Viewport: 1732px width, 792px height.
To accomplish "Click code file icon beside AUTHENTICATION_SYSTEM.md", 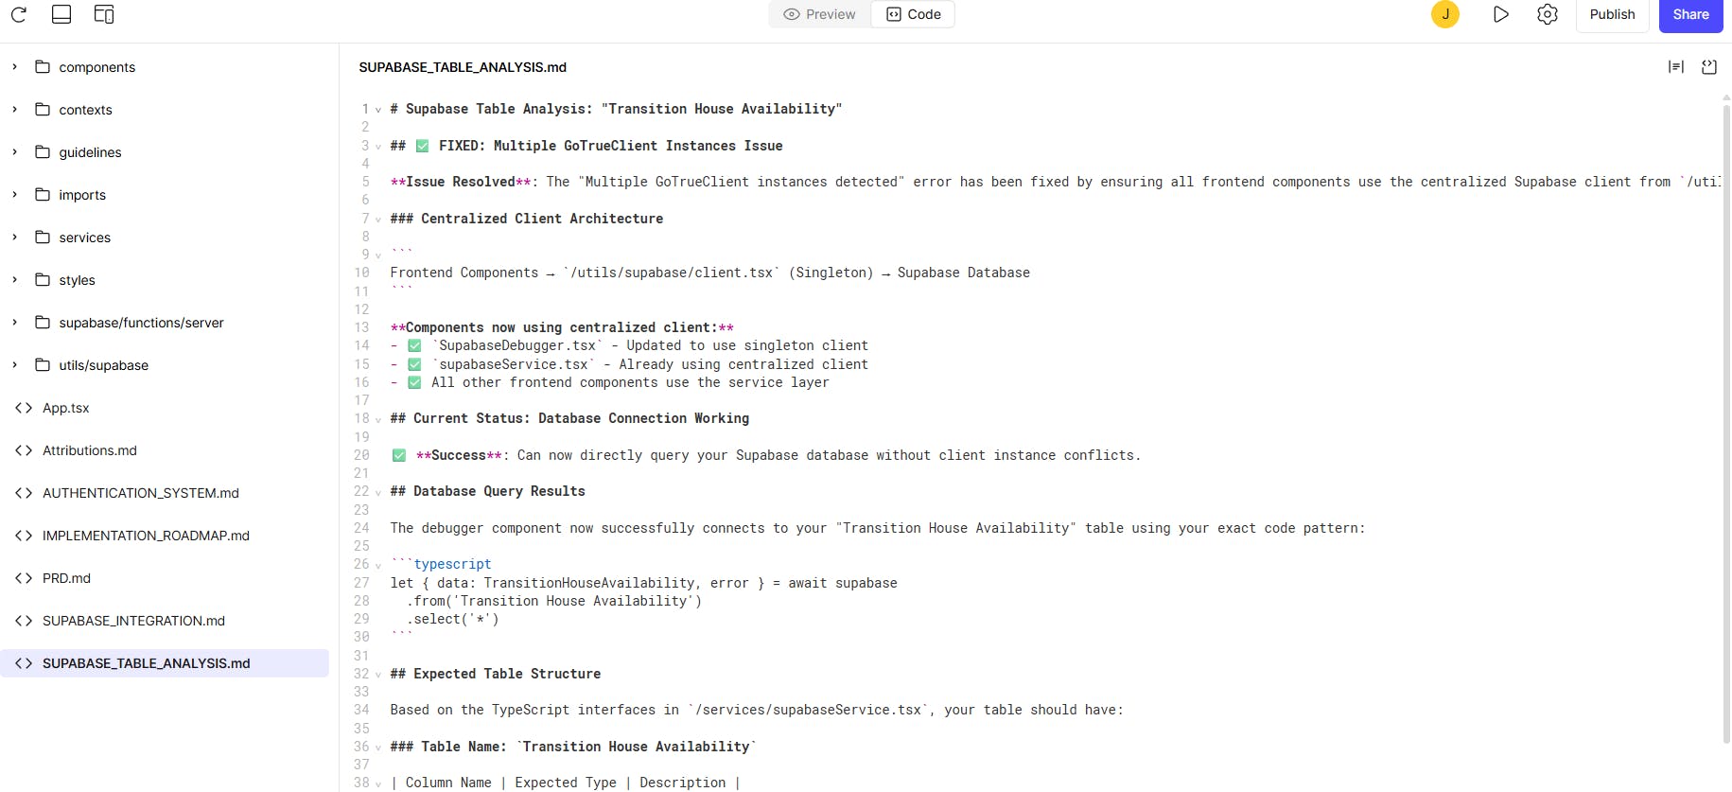I will pos(24,493).
